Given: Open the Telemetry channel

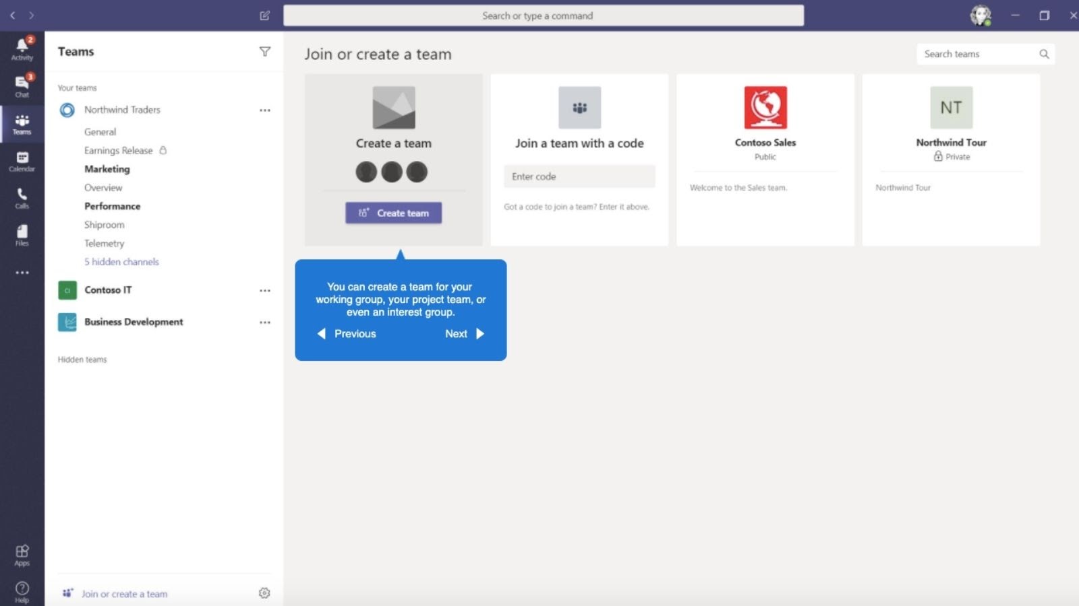Looking at the screenshot, I should (104, 244).
